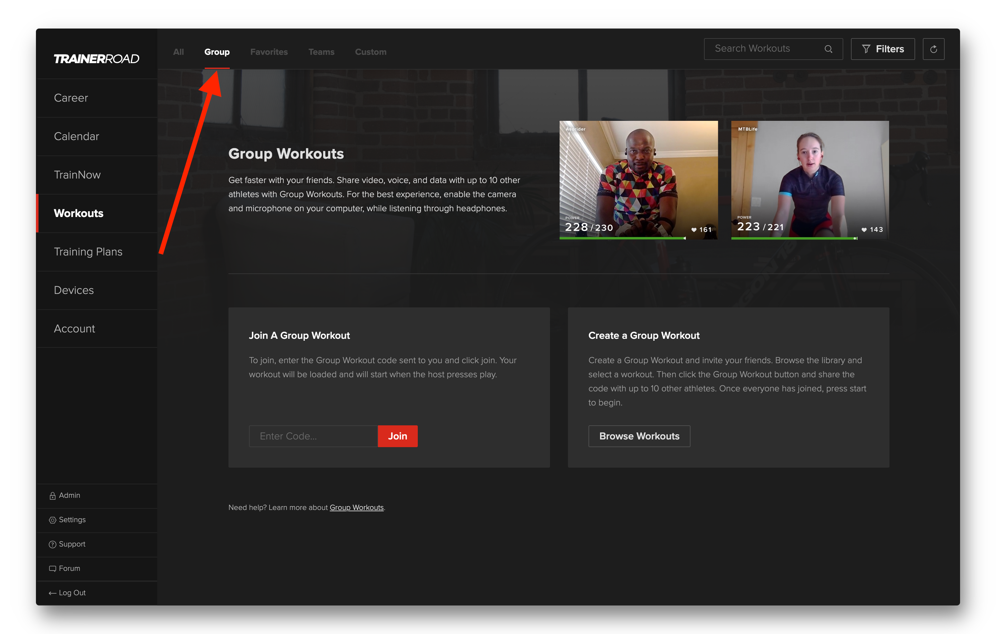996x634 pixels.
Task: Click the Support question mark icon
Action: tap(53, 544)
